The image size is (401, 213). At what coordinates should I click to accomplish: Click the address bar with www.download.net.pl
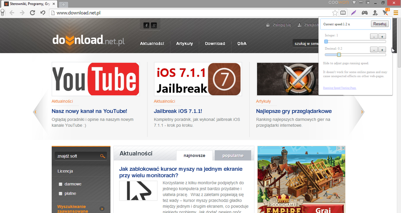[190, 13]
